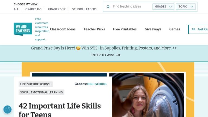This screenshot has height=117, width=208.
Task: Click the arrow next to Enter to Win
Action: pyautogui.click(x=118, y=55)
